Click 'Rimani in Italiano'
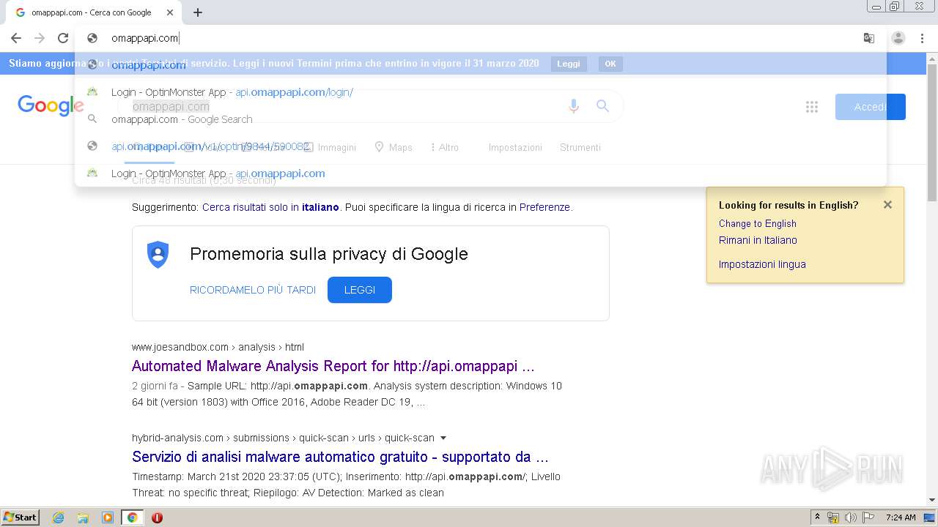Viewport: 938px width, 527px height. pyautogui.click(x=758, y=240)
